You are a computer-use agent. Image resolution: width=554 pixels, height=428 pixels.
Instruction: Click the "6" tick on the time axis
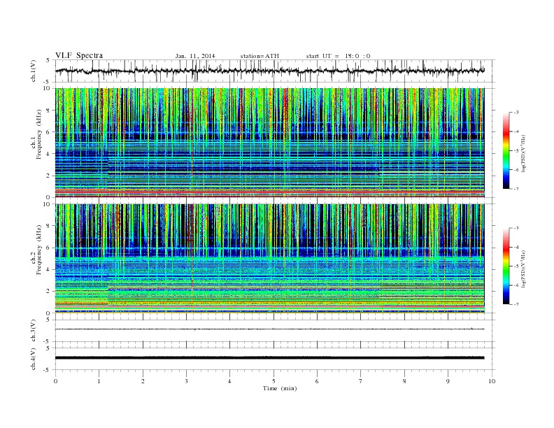317,381
